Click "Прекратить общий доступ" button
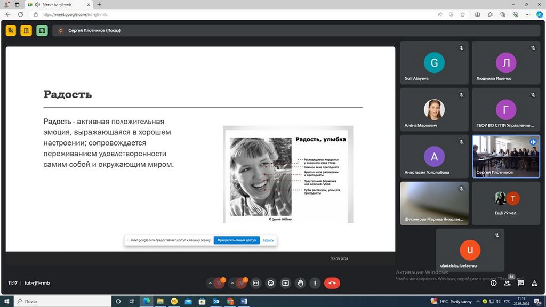The width and height of the screenshot is (546, 307). 237,240
